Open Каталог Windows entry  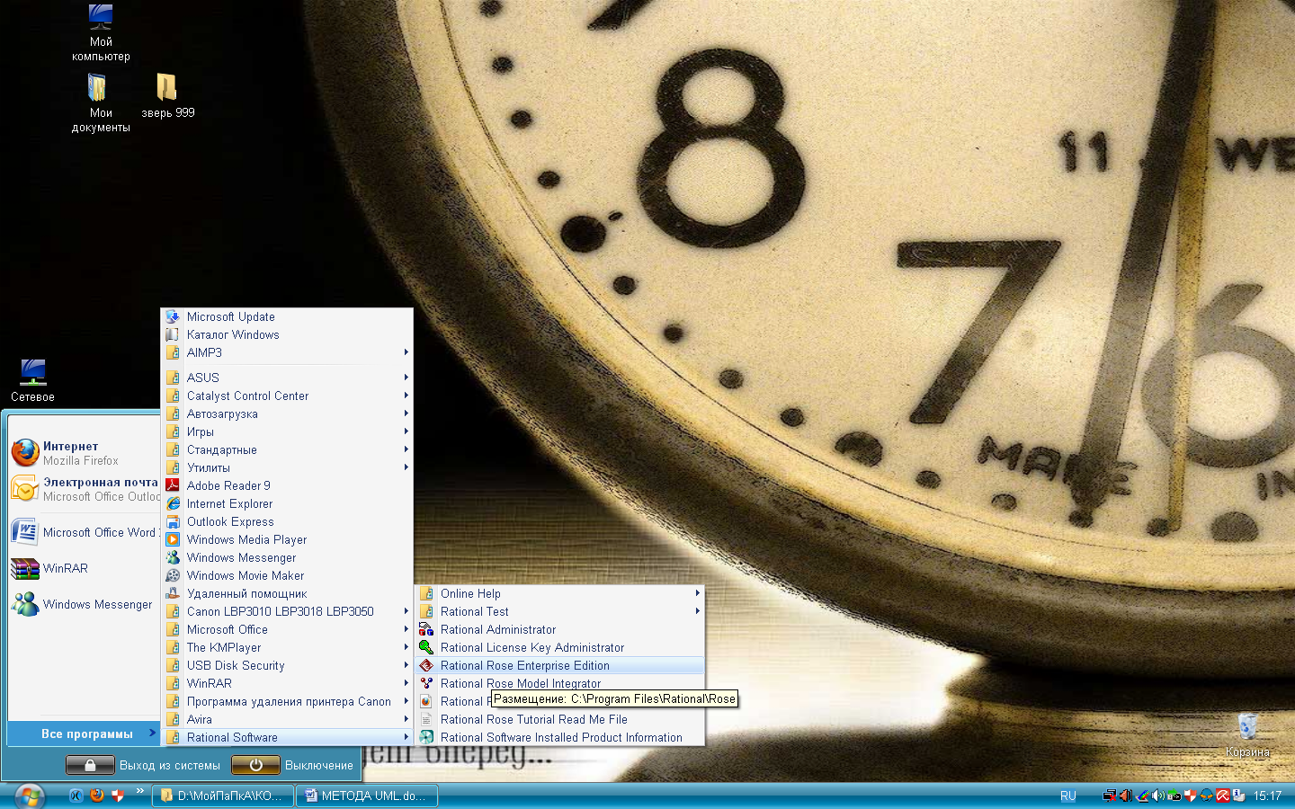[287, 334]
